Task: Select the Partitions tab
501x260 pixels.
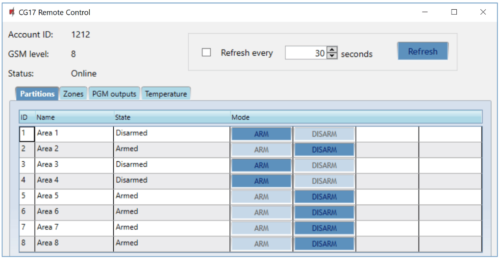Action: tap(37, 94)
